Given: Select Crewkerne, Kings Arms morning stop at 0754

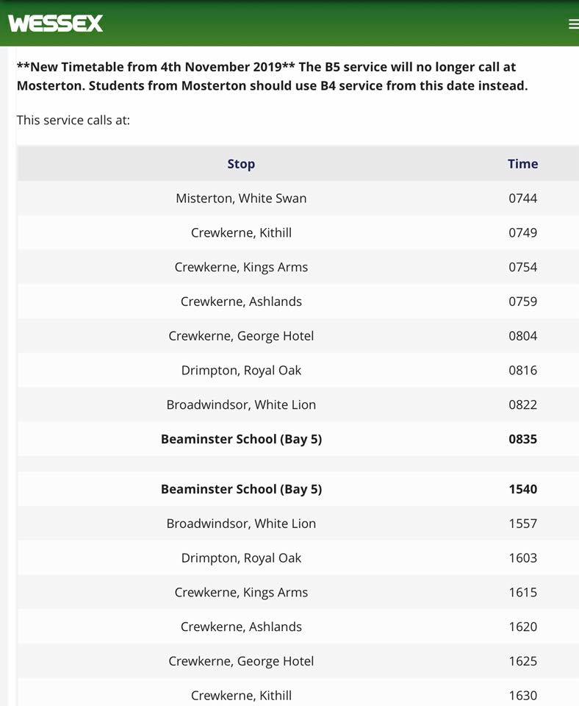Looking at the screenshot, I should 241,268.
